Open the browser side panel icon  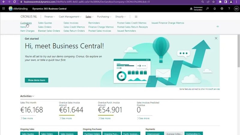click(x=226, y=2)
